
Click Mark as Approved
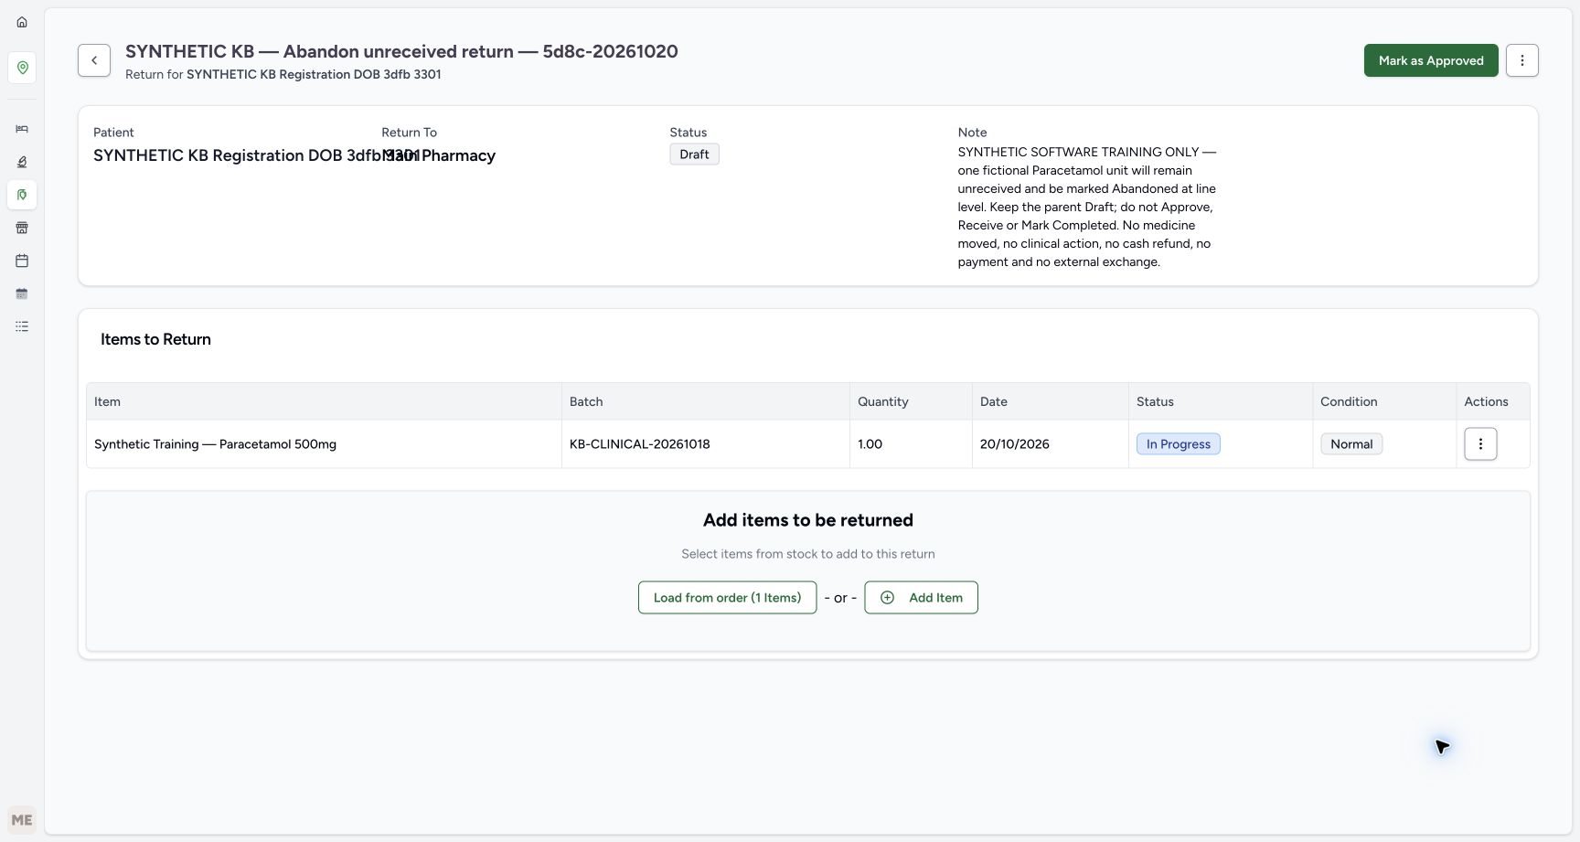point(1431,60)
